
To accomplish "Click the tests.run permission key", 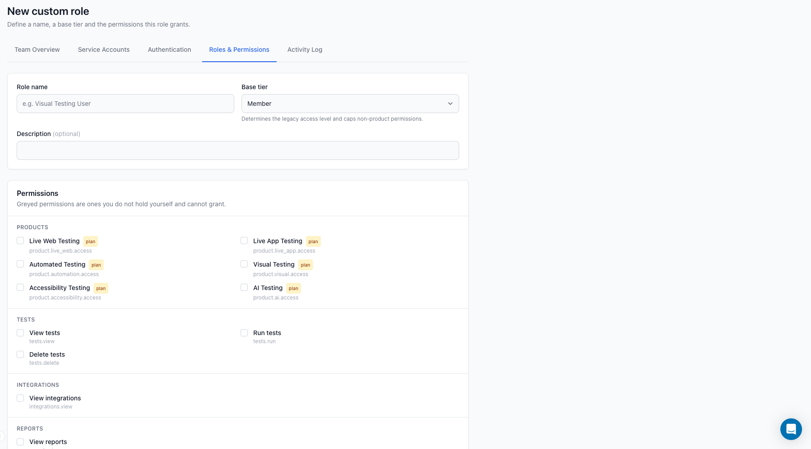I will point(264,341).
